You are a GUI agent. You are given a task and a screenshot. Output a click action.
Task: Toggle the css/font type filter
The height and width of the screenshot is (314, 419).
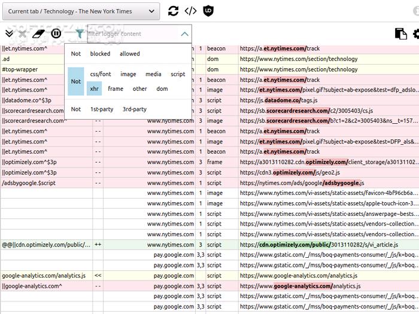[x=101, y=74]
